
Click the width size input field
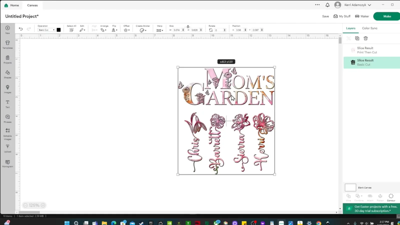(177, 30)
